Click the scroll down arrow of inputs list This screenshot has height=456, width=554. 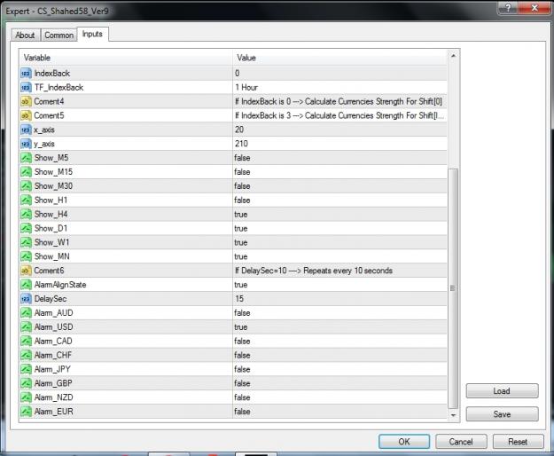point(453,415)
